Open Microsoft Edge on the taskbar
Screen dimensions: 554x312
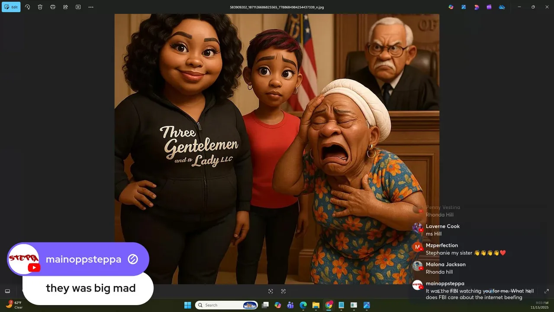point(303,305)
